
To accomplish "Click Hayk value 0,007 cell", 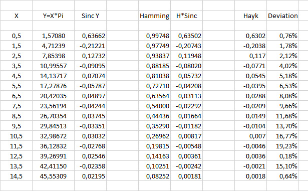I will [x=250, y=136].
